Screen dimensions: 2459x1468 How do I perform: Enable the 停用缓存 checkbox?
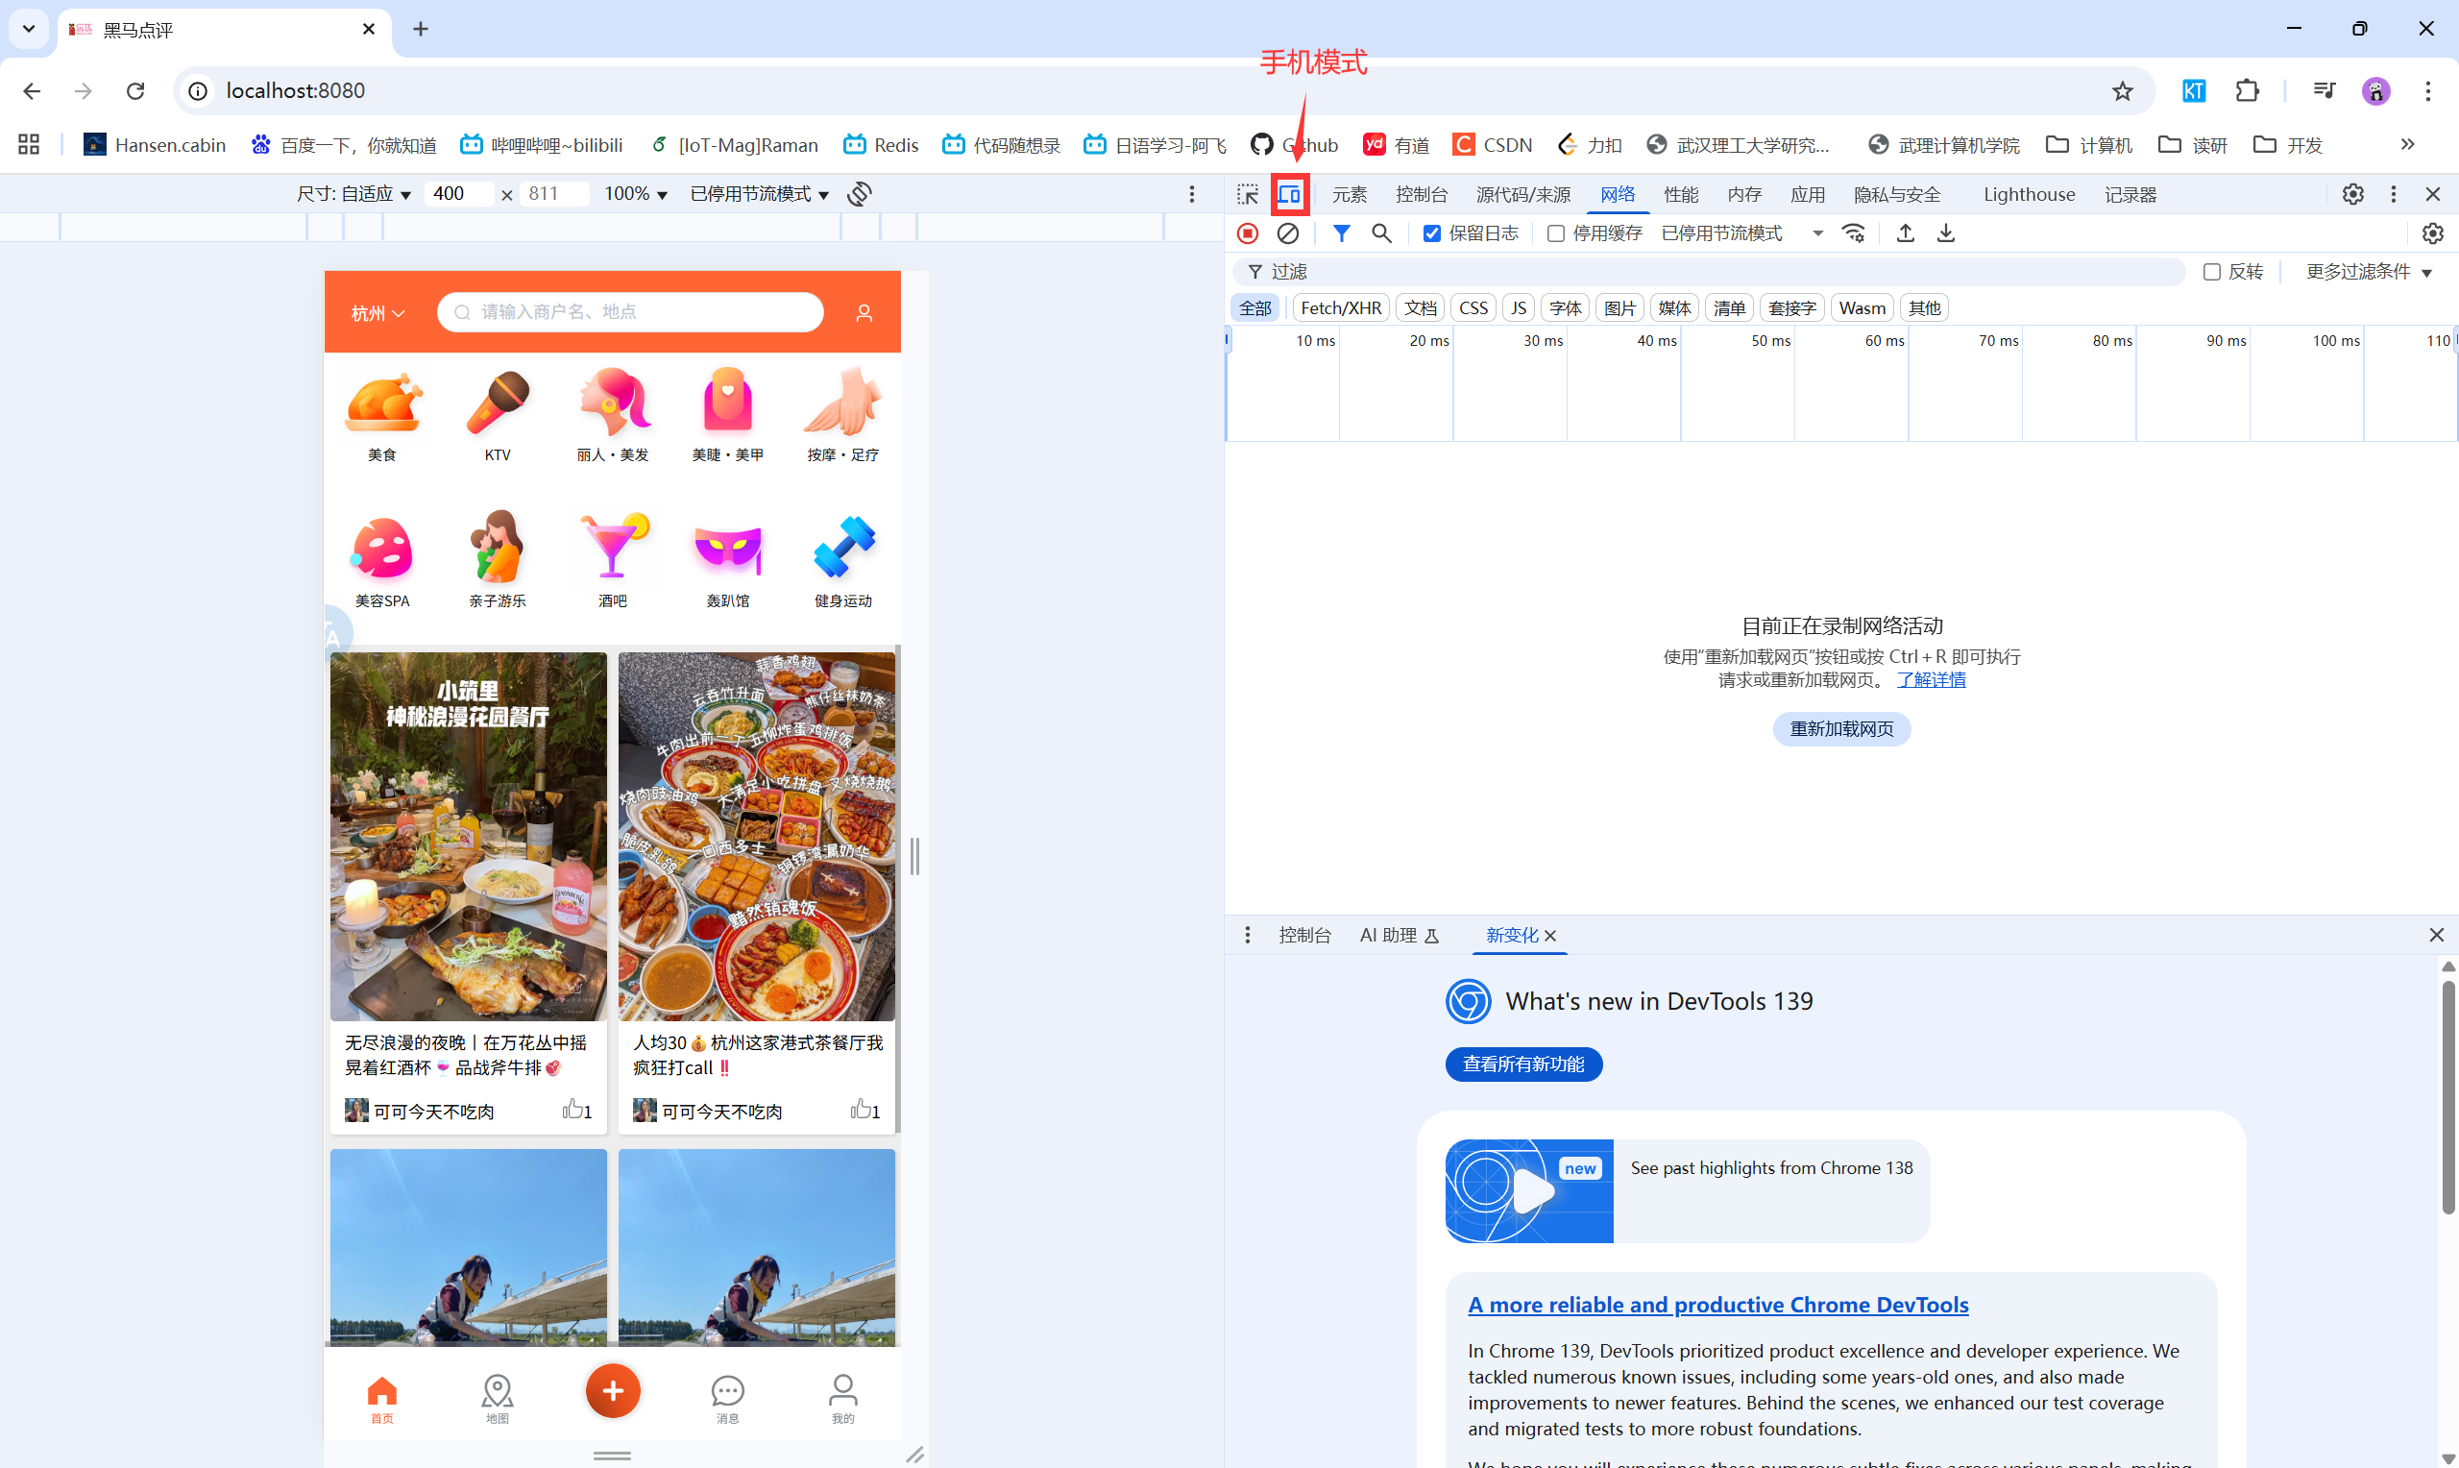click(1555, 233)
